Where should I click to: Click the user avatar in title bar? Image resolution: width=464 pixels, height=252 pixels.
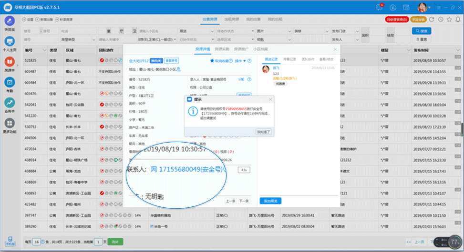click(x=422, y=7)
